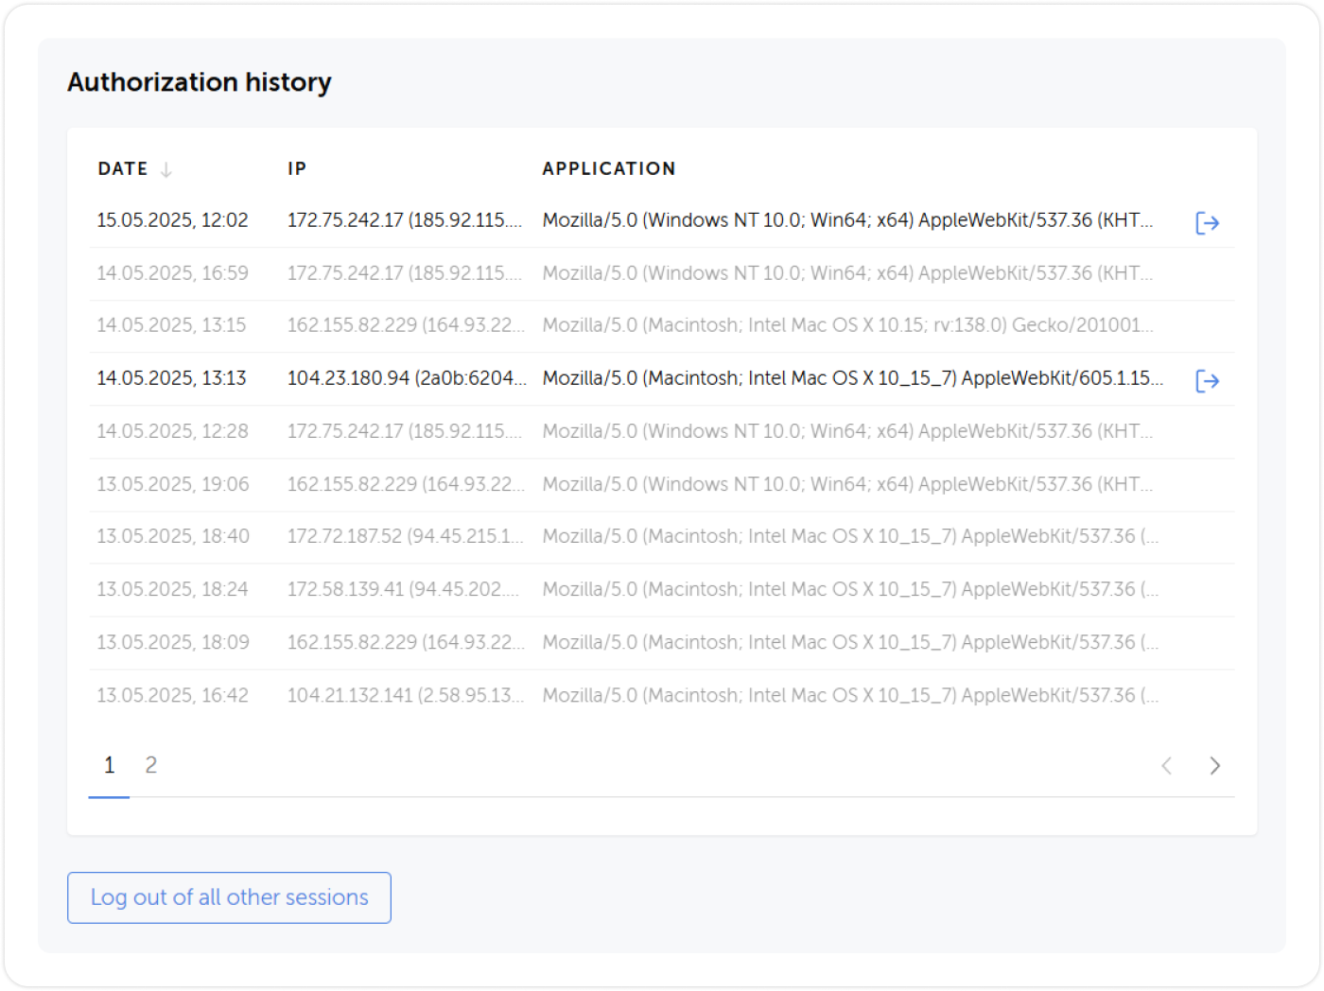
Task: Log out the 15.05.2025, 12:02 session icon
Action: point(1207,223)
